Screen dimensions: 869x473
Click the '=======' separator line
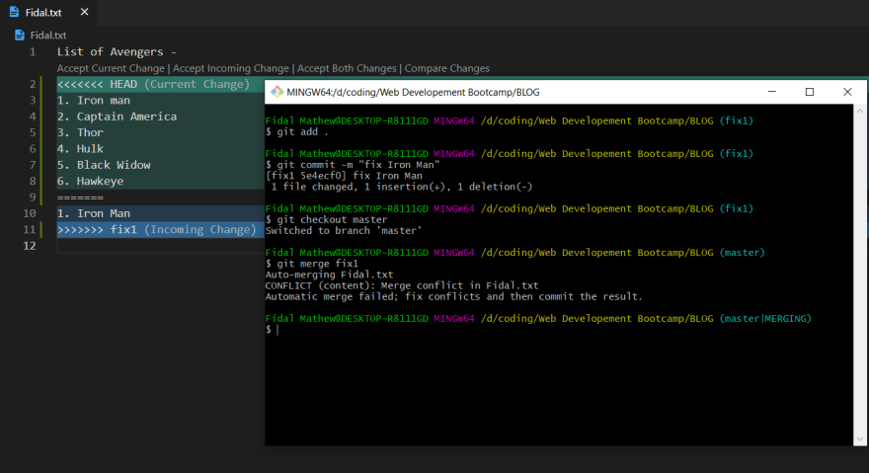80,197
